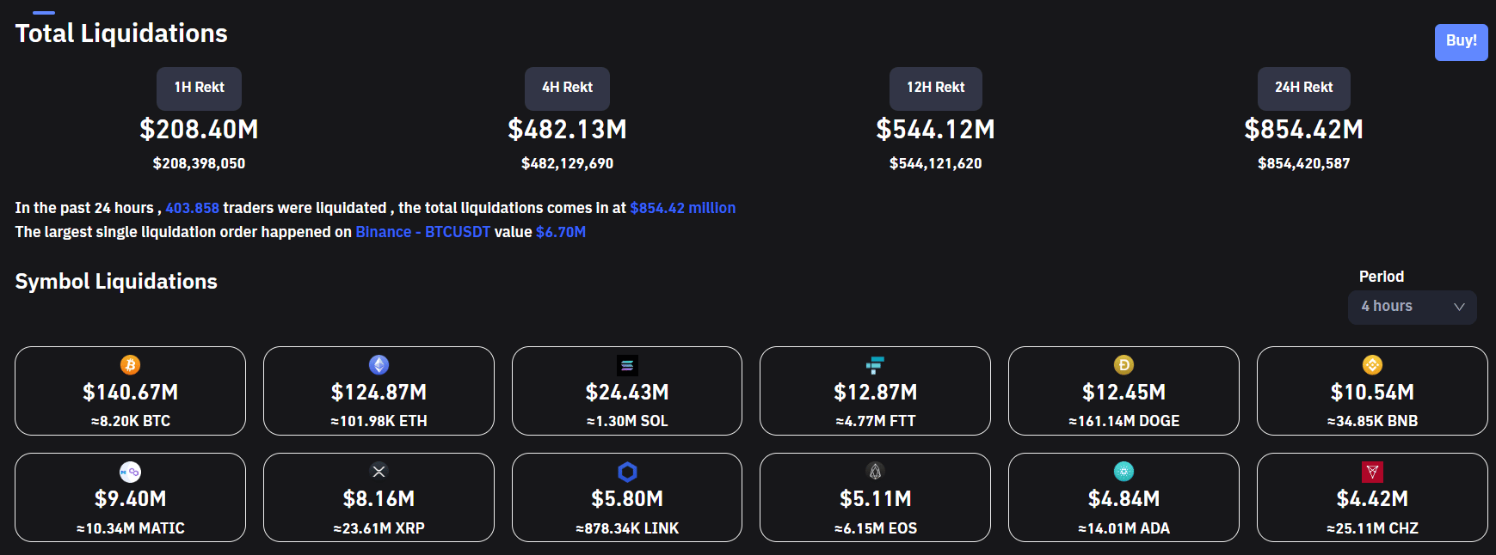Switch to the 12H Rekt tab

click(x=935, y=88)
